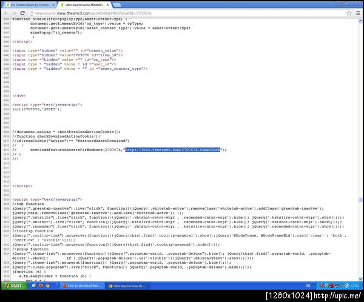Open a new tab
The height and width of the screenshot is (302, 364).
(116, 5)
